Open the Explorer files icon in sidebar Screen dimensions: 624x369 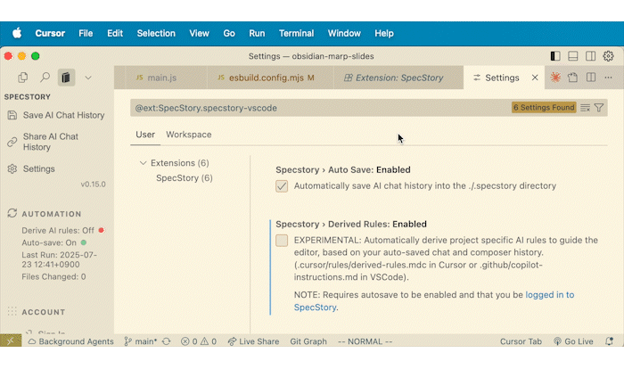(22, 78)
